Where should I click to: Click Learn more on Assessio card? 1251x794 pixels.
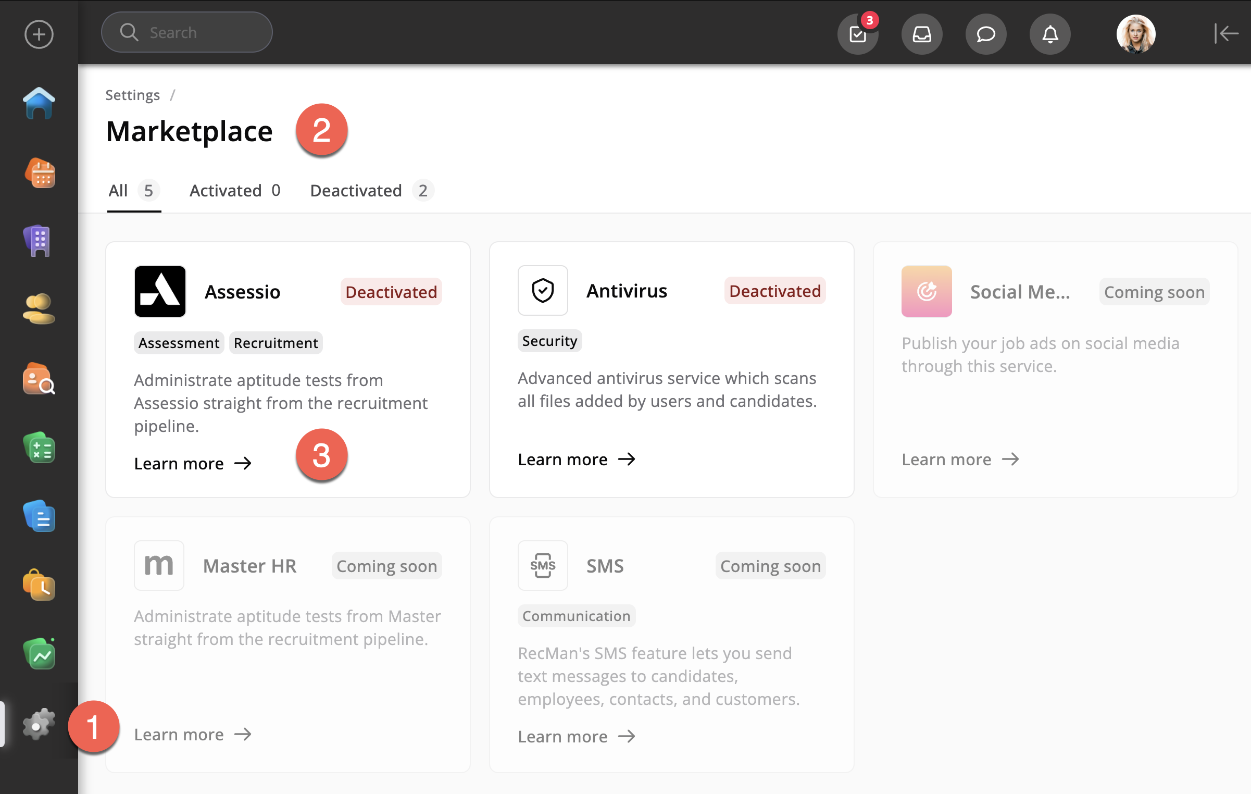(193, 464)
